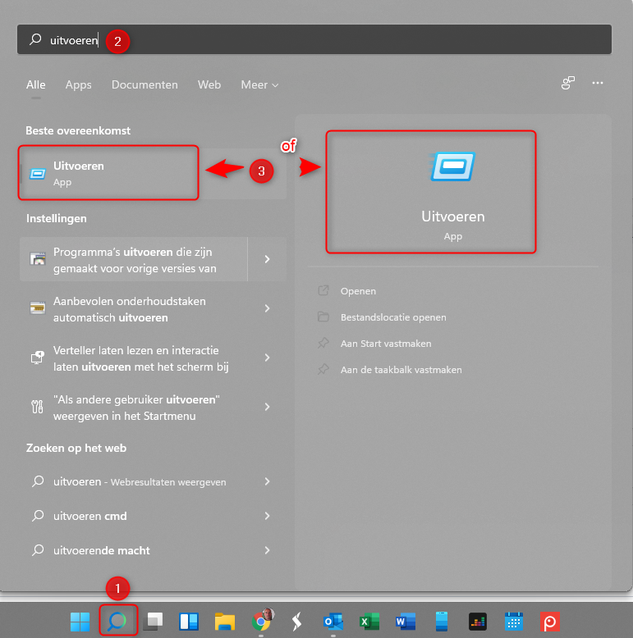Open Word from the taskbar
This screenshot has width=633, height=638.
pyautogui.click(x=406, y=621)
